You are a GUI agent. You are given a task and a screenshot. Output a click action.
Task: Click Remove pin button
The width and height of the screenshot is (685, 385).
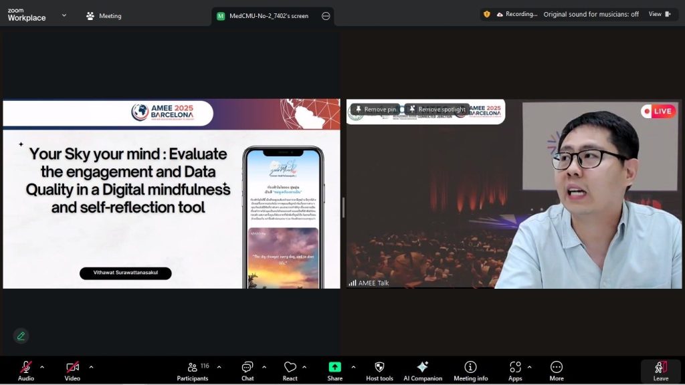(375, 110)
